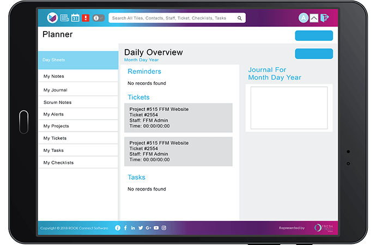Open the YouTube icon in footer

point(156,228)
